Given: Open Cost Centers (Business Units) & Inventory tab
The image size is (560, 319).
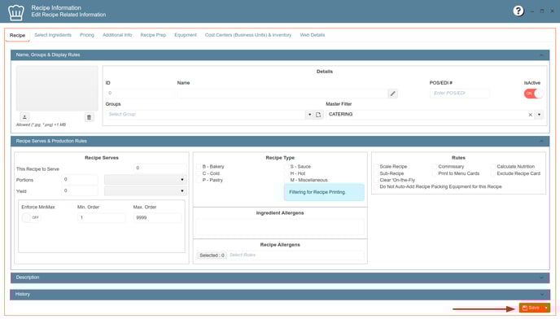Looking at the screenshot, I should click(248, 35).
